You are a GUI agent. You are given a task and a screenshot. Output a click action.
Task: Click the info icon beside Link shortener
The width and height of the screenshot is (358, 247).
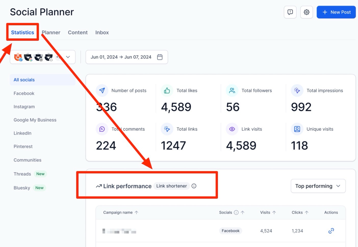(x=194, y=186)
